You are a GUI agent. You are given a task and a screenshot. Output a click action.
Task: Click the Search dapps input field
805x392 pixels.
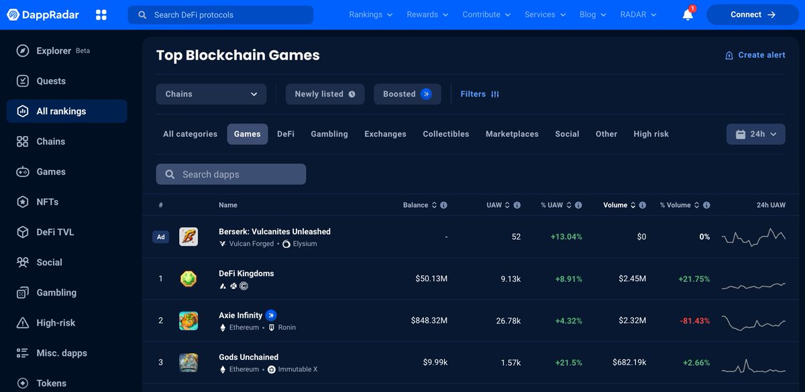[231, 175]
